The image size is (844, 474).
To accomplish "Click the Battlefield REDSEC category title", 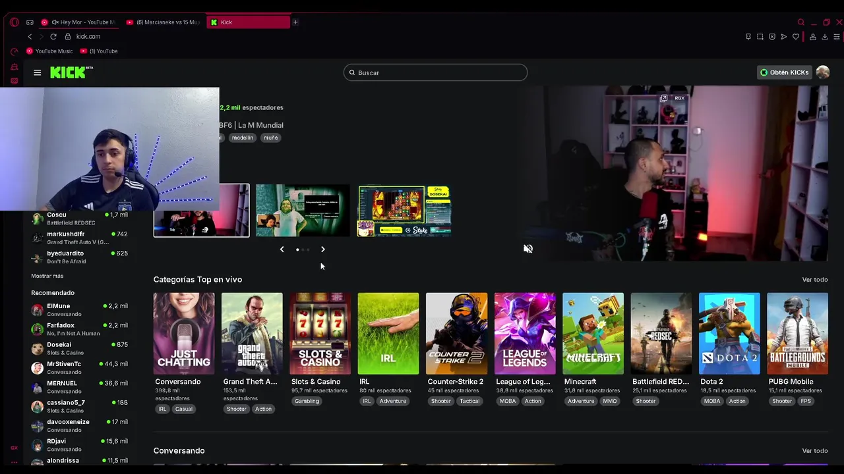I will pos(661,382).
